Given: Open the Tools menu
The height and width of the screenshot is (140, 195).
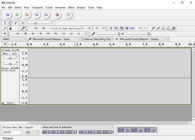Looking at the screenshot, I should [91, 7].
